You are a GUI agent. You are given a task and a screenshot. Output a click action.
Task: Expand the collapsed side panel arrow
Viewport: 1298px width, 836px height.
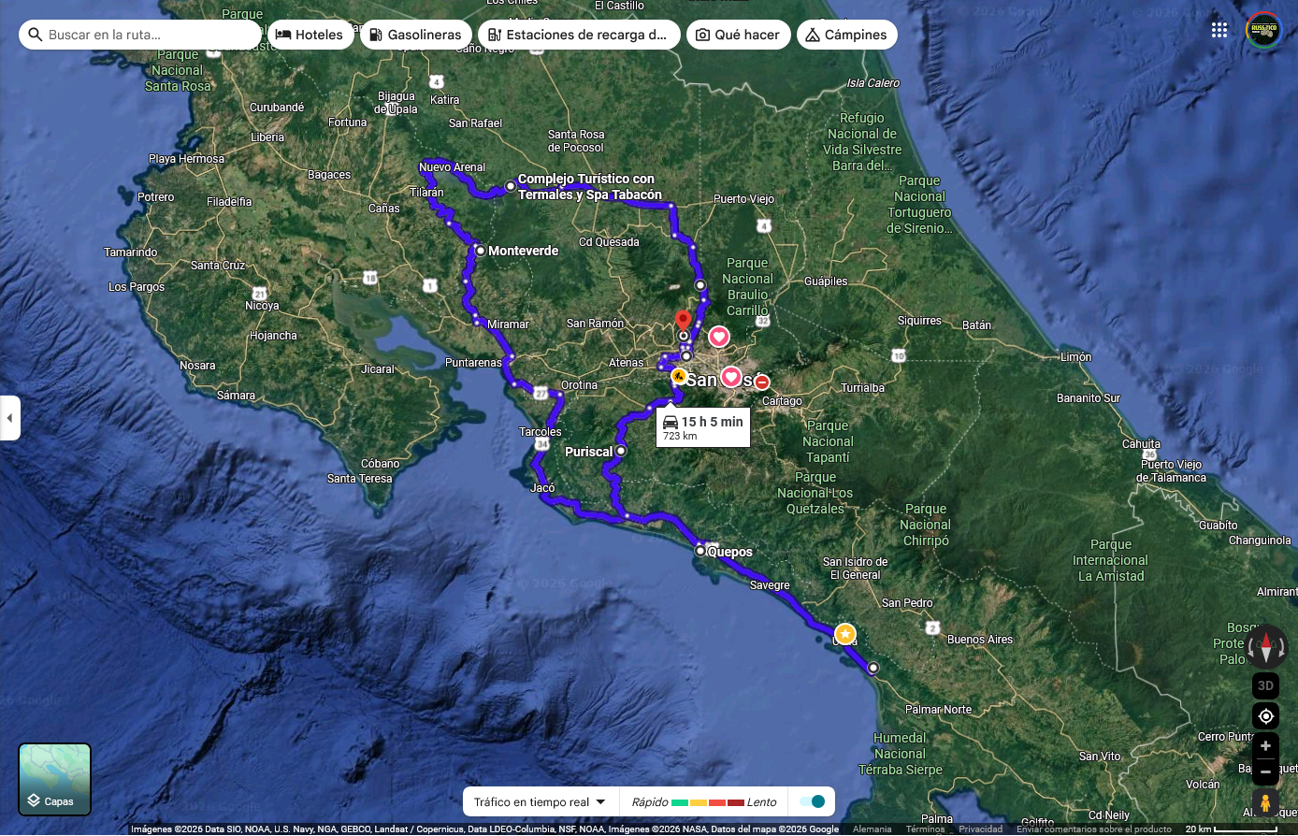point(9,418)
